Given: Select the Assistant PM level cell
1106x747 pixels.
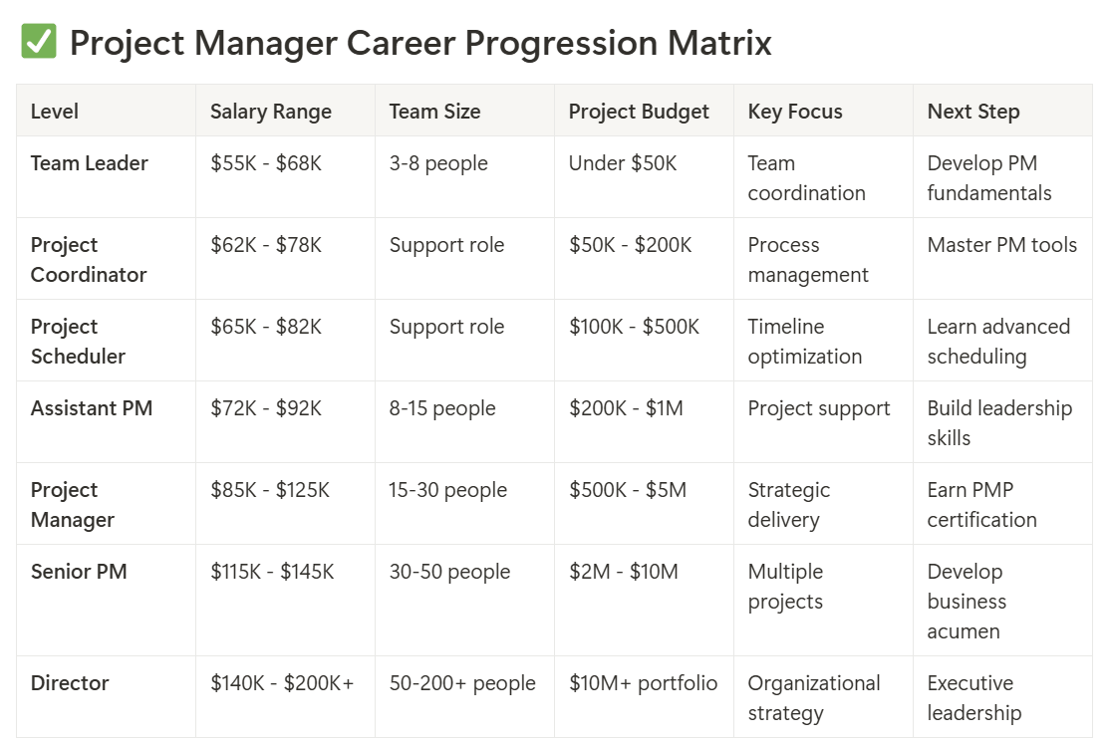Looking at the screenshot, I should click(x=91, y=408).
